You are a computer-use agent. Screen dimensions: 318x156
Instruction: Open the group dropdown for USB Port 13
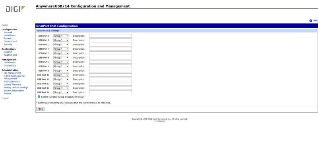coord(61,88)
